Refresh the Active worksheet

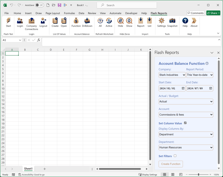pos(109,22)
